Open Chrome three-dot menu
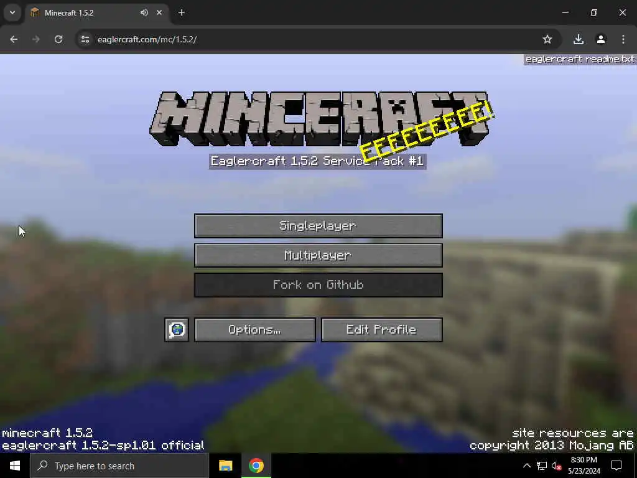637x478 pixels. pyautogui.click(x=623, y=39)
